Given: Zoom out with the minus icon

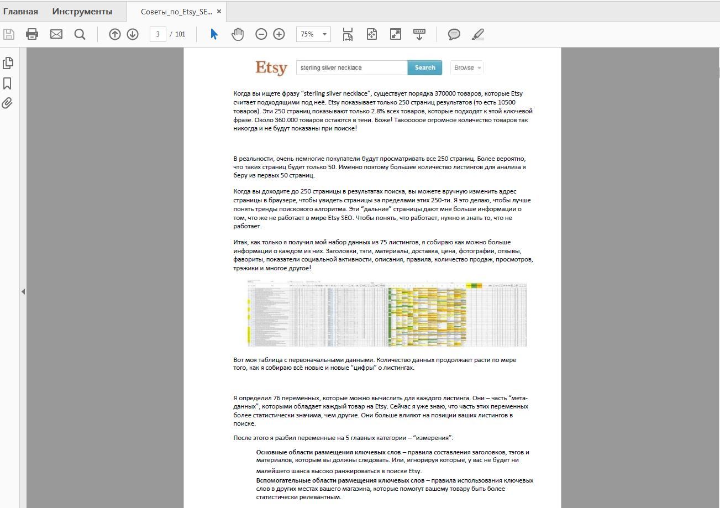Looking at the screenshot, I should [261, 34].
